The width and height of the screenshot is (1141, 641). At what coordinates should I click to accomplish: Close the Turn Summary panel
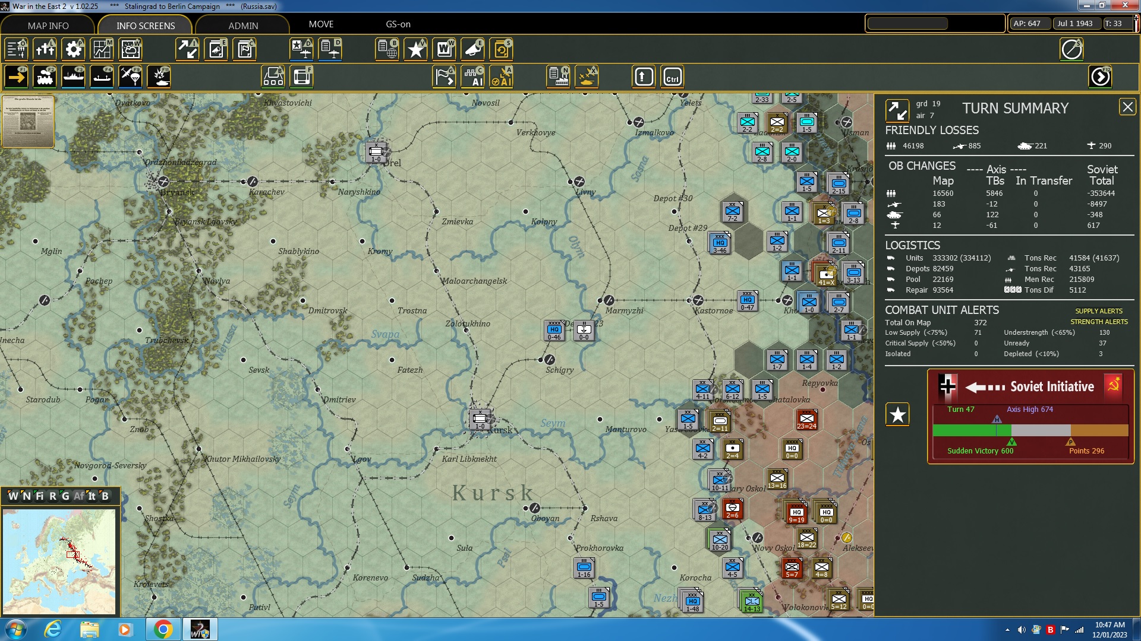point(1127,107)
